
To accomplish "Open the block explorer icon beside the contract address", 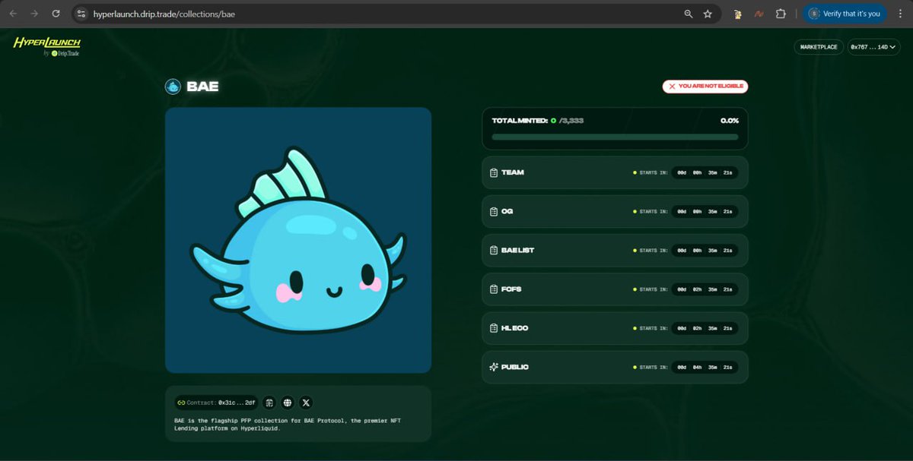I will 269,403.
